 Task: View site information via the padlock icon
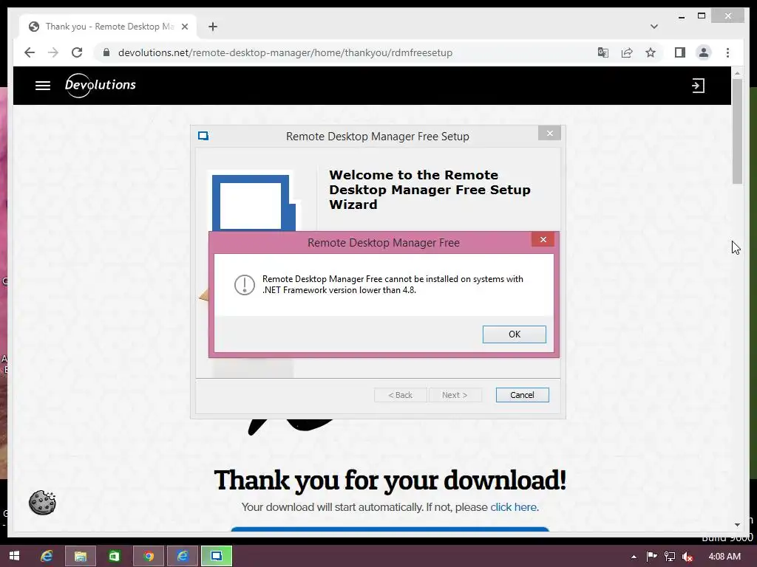pyautogui.click(x=106, y=52)
